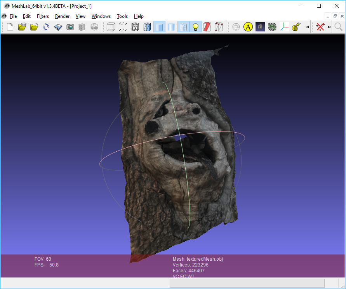Take a snapshot with the camera icon
This screenshot has width=346, height=289.
tap(70, 27)
